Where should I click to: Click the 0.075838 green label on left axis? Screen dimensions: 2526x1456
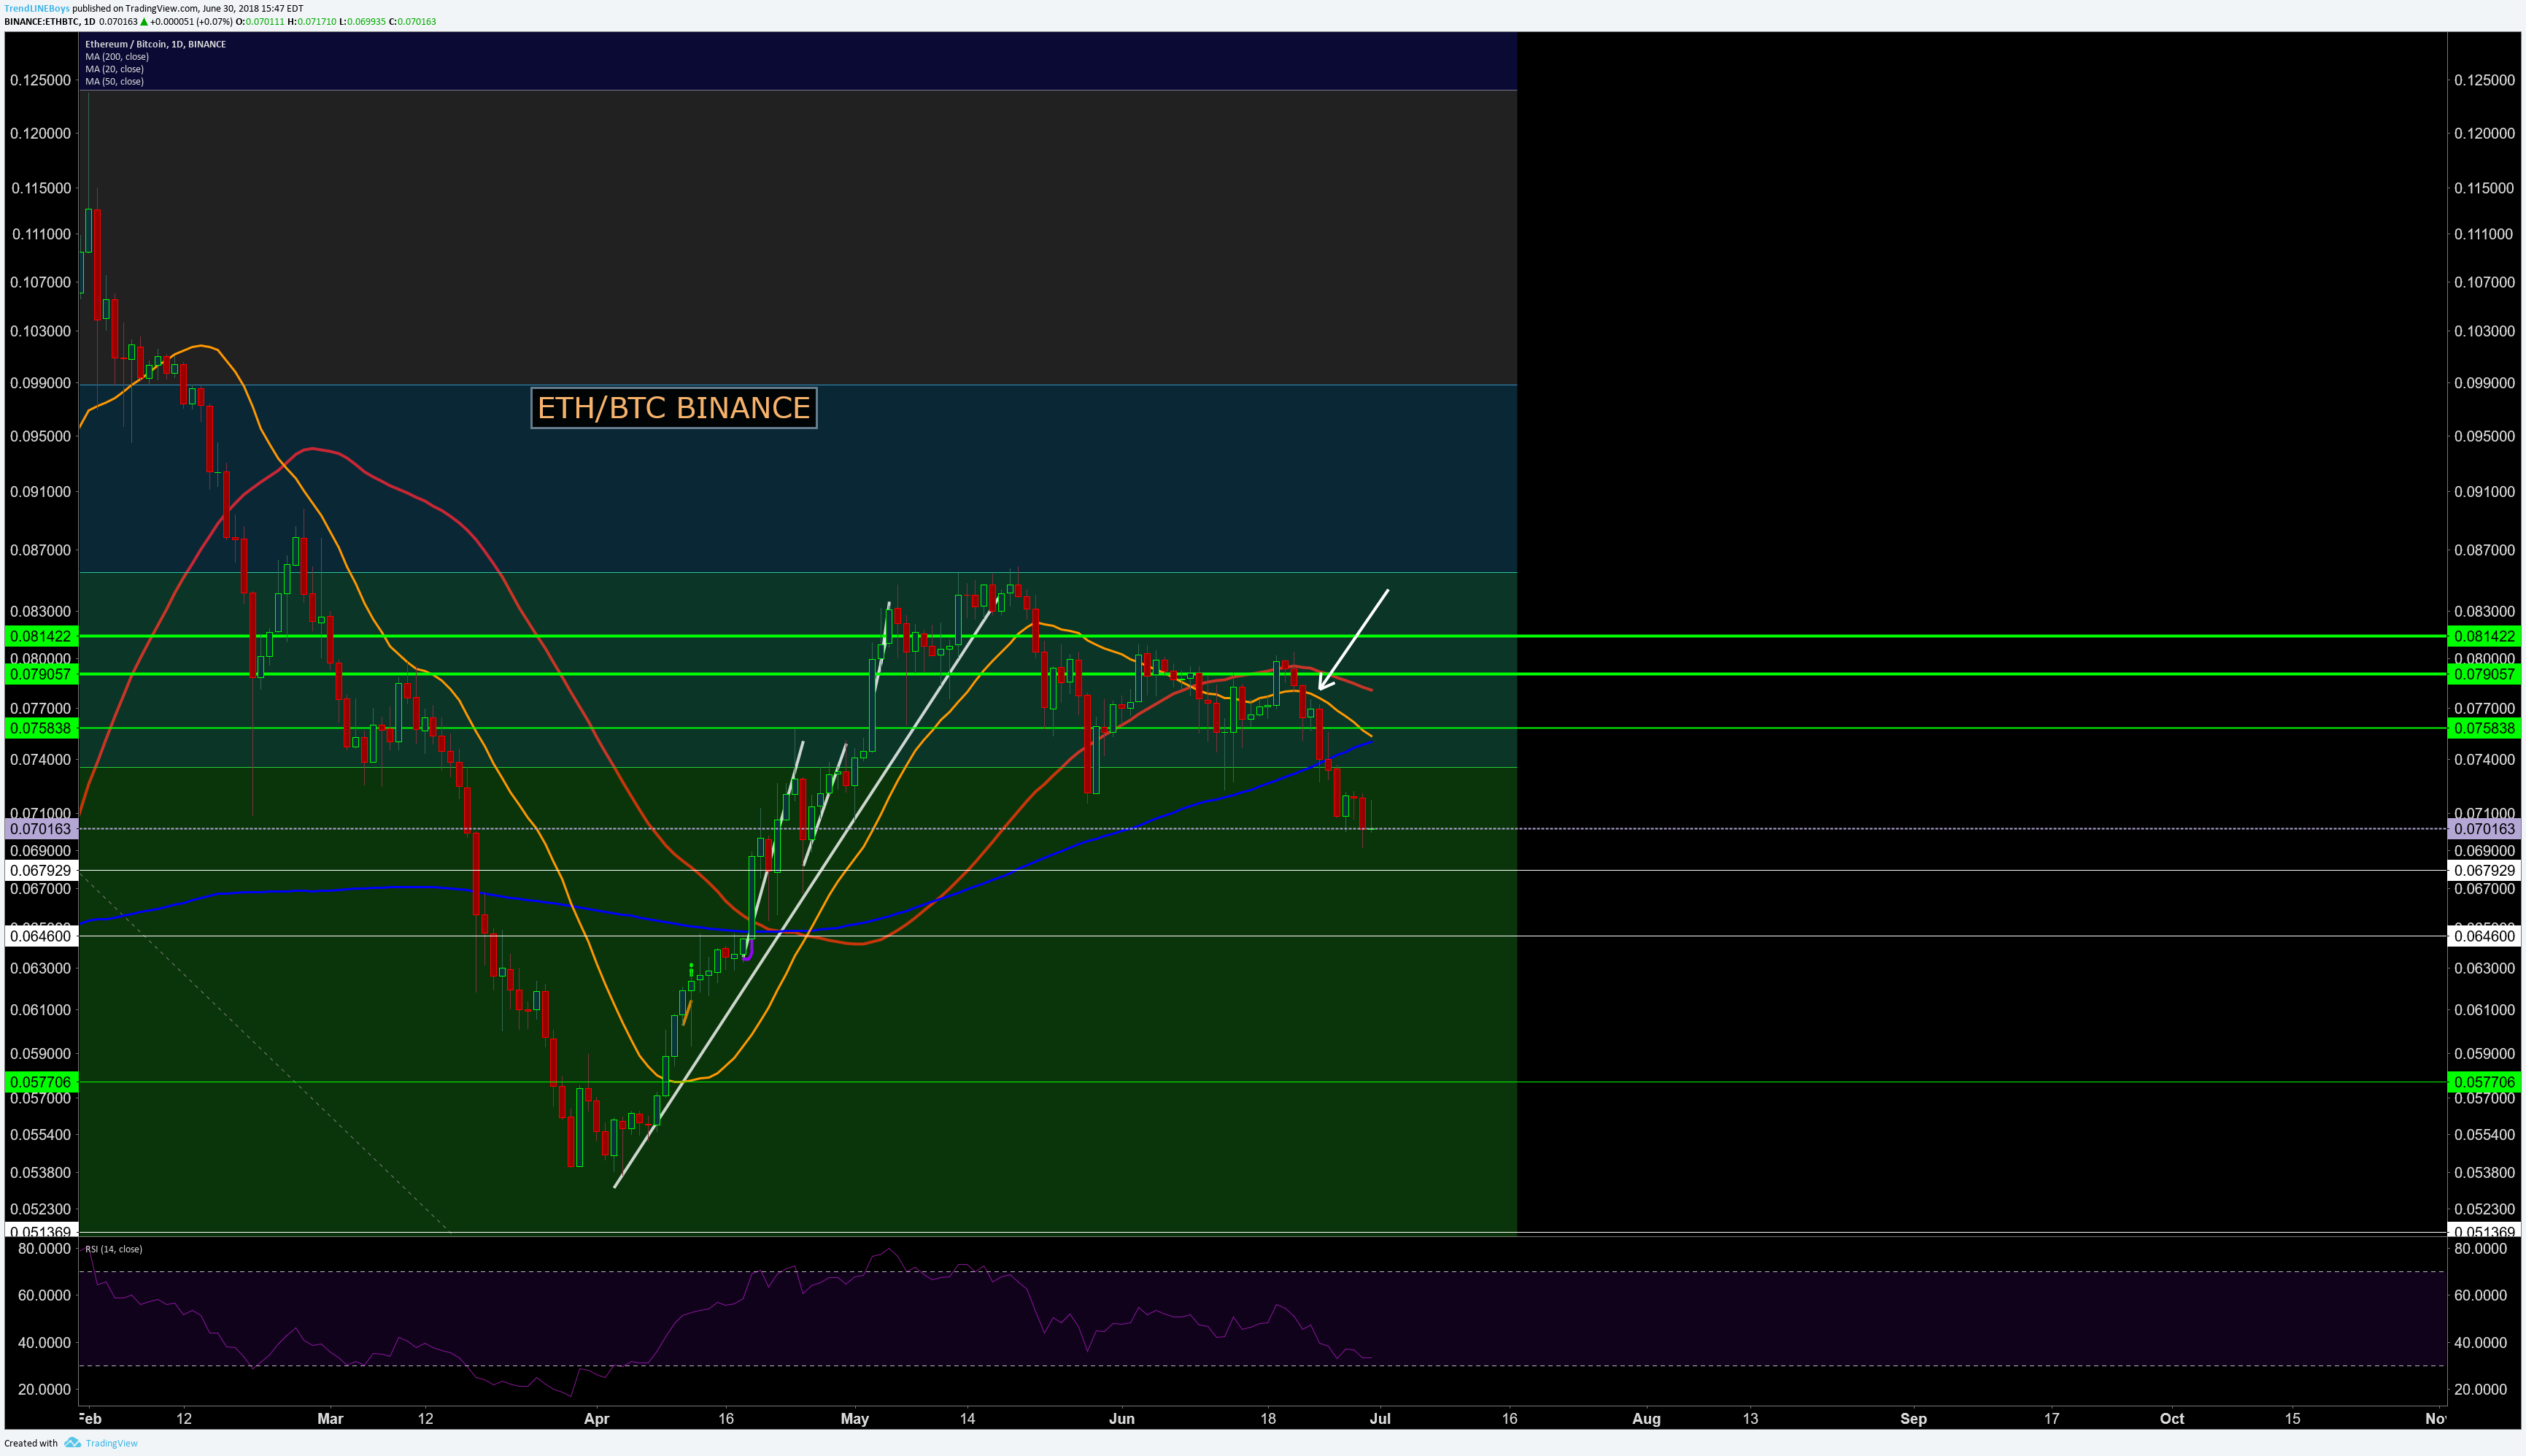tap(41, 729)
